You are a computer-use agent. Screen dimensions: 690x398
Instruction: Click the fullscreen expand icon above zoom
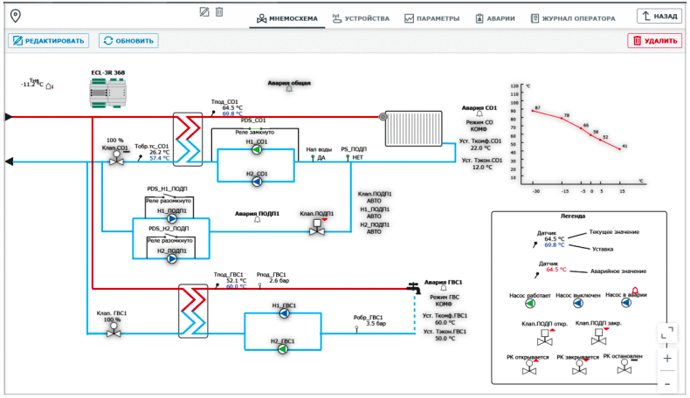pos(667,333)
